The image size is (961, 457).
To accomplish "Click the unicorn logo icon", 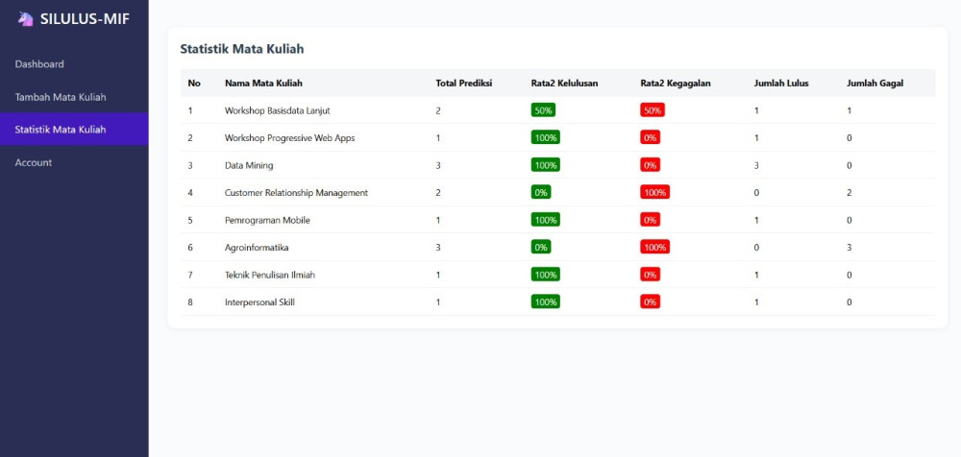I will point(25,19).
